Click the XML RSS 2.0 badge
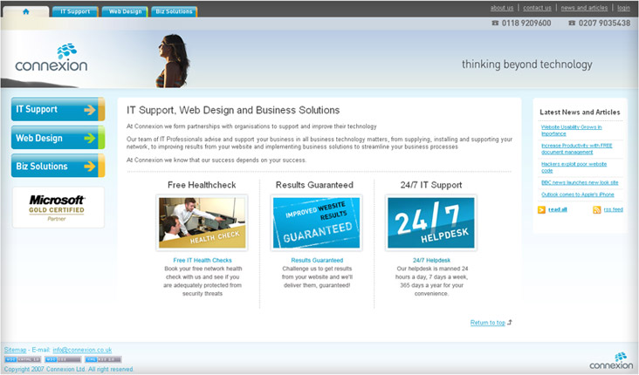Image resolution: width=639 pixels, height=375 pixels. point(103,359)
